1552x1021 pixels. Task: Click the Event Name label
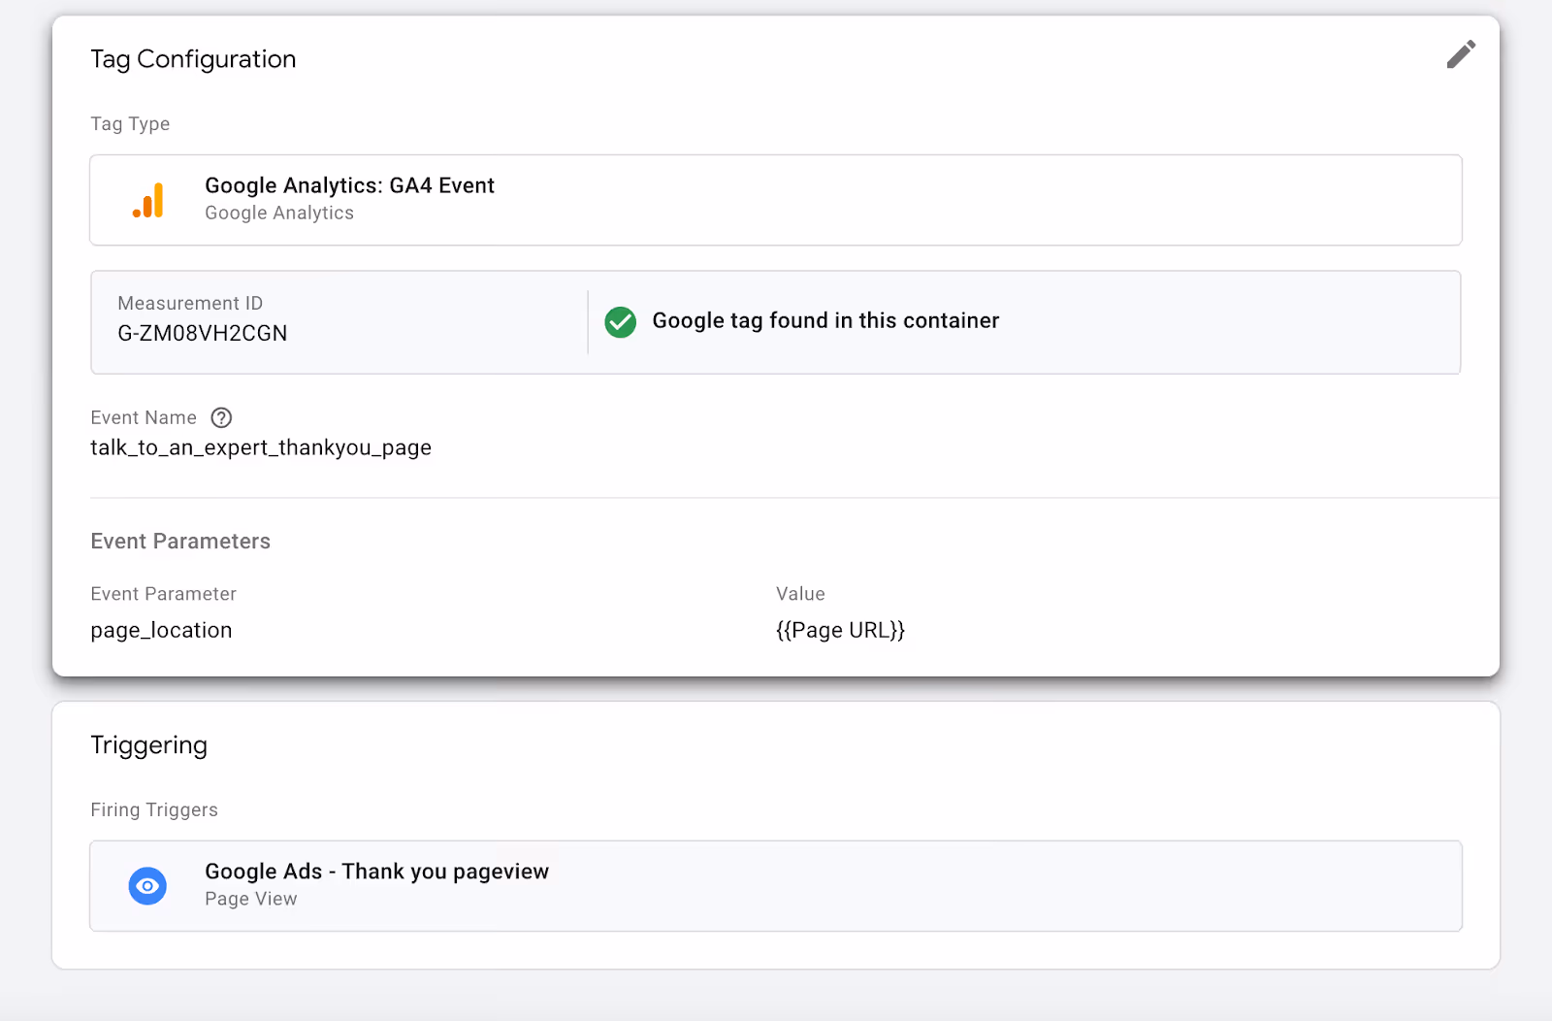[144, 418]
